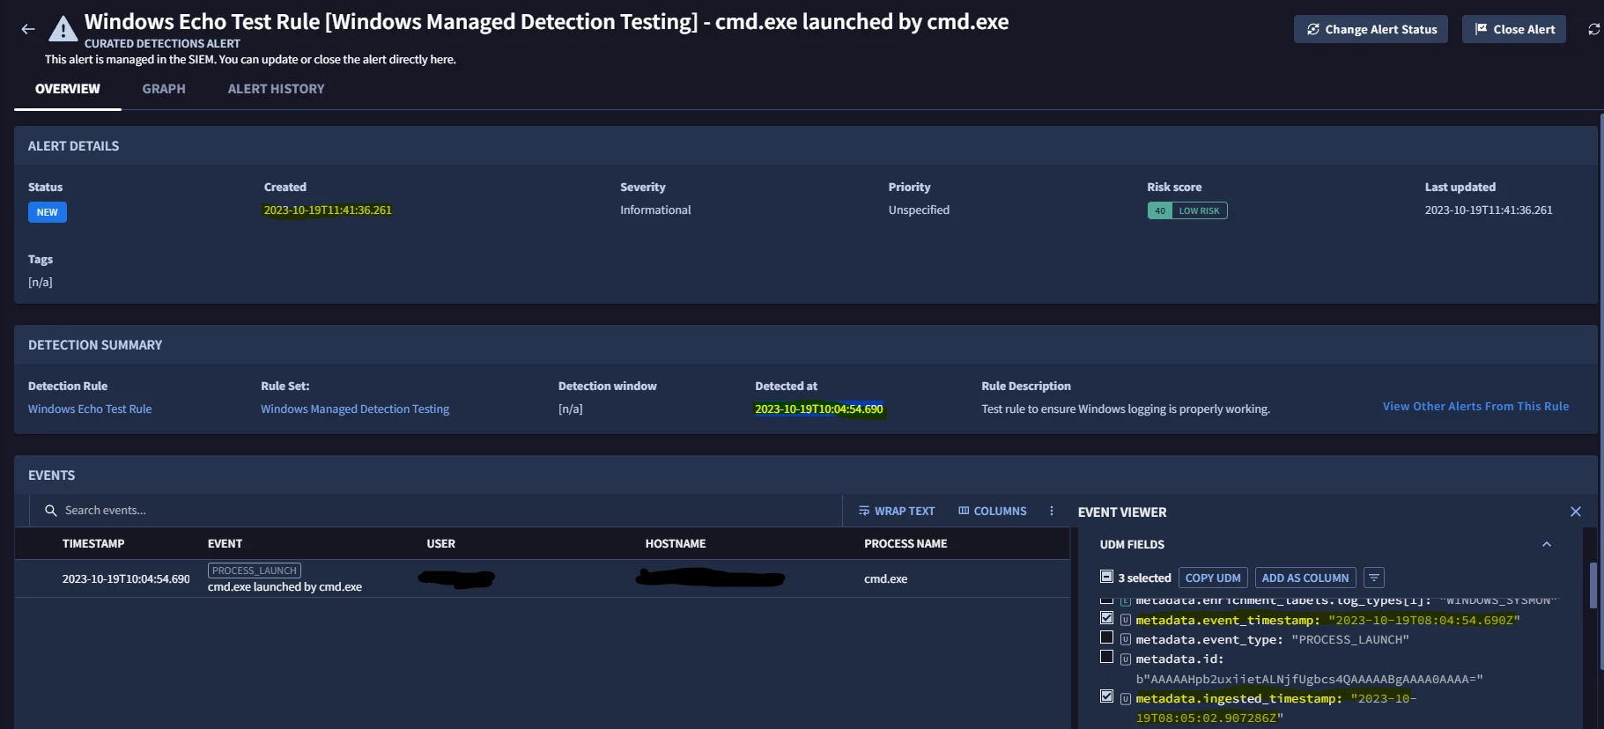Go back using the left arrow icon
The image size is (1604, 729).
click(28, 29)
